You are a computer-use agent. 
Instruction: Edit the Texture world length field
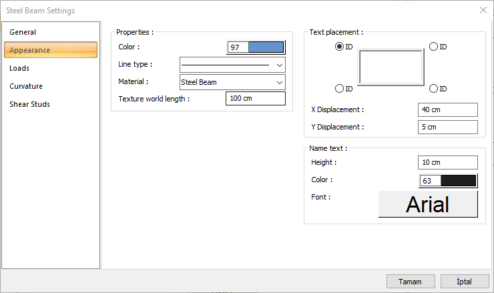point(256,99)
